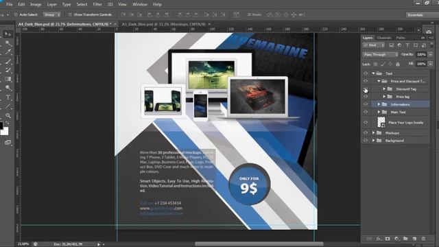Select the Horizontal Type tool

click(x=8, y=97)
